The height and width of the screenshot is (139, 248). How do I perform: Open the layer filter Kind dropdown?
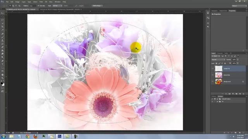[216, 56]
